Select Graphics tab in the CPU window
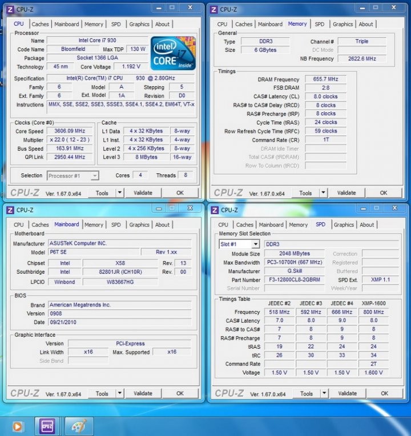Screen dimensions: 411x436 (139, 24)
